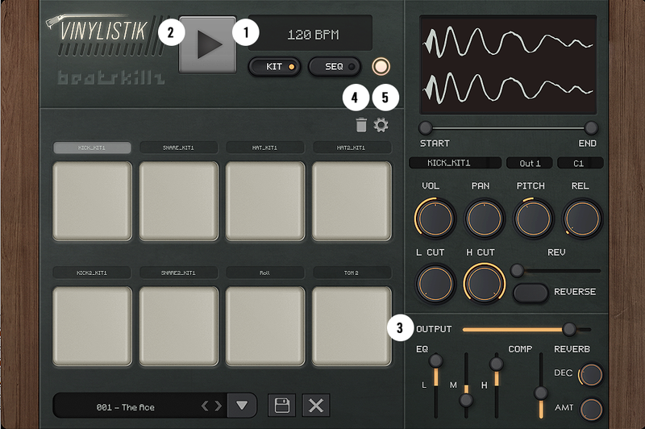The image size is (645, 429).
Task: Click the OUTPUT level slider handle
Action: point(569,329)
